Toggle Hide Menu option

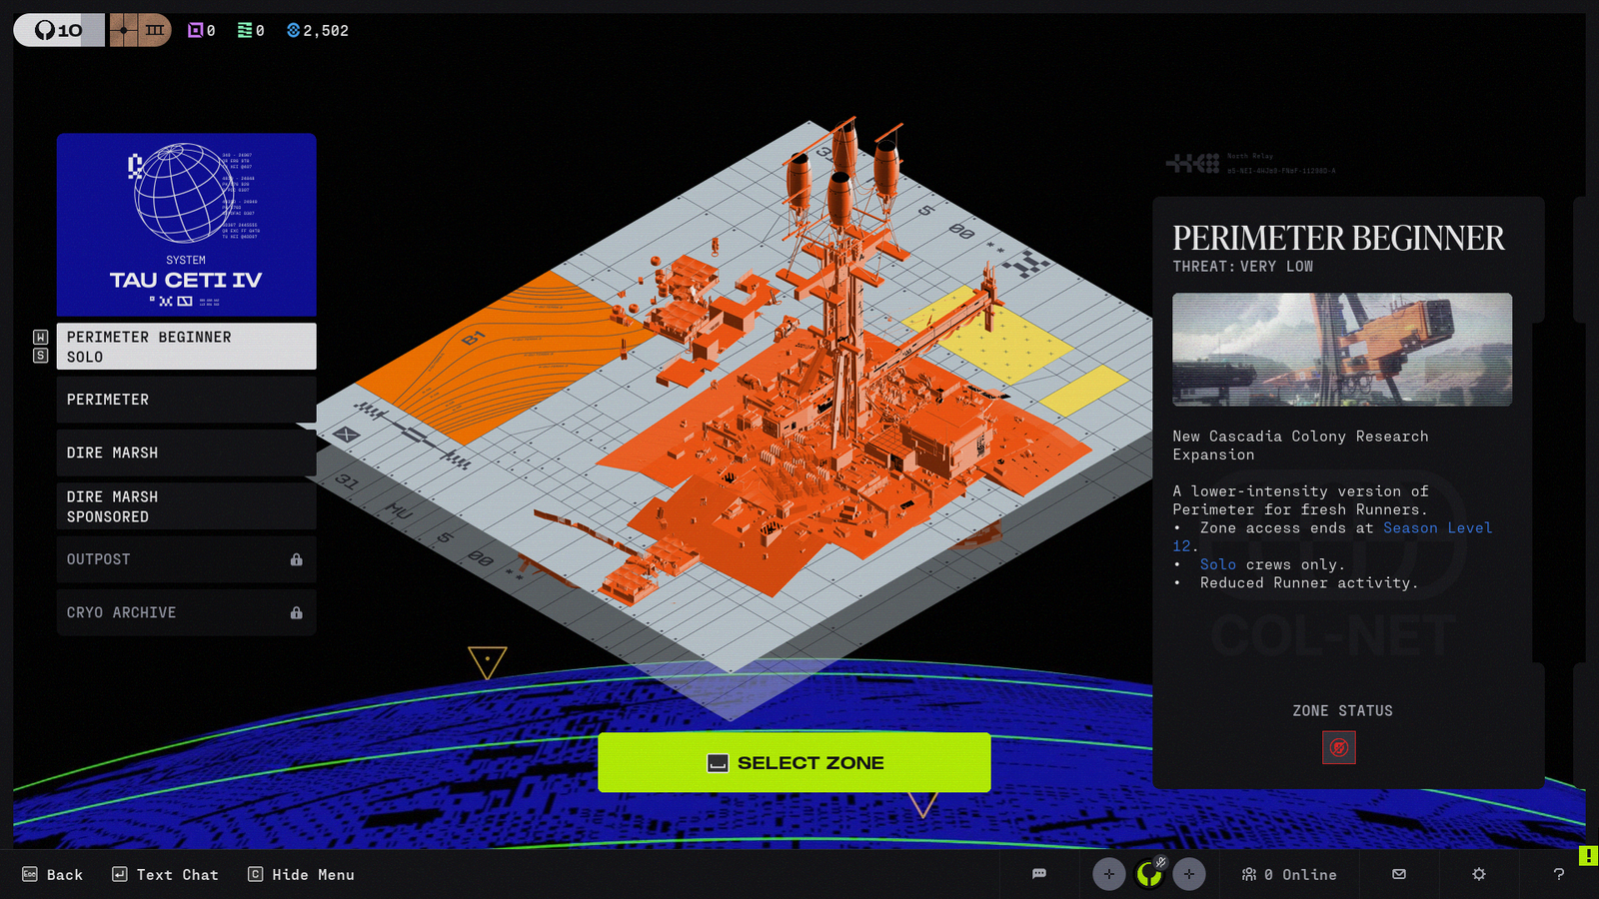[x=301, y=874]
